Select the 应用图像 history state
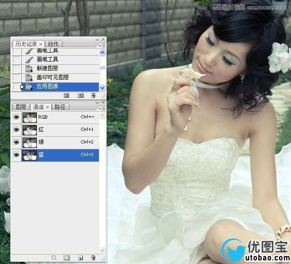 pyautogui.click(x=60, y=86)
